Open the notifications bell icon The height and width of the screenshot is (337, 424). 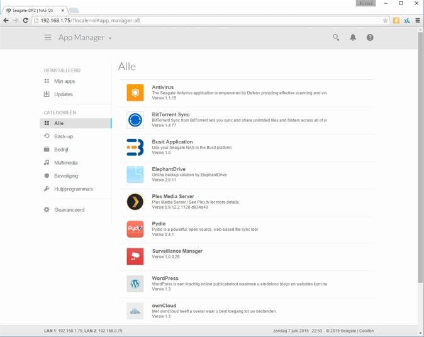tap(353, 37)
